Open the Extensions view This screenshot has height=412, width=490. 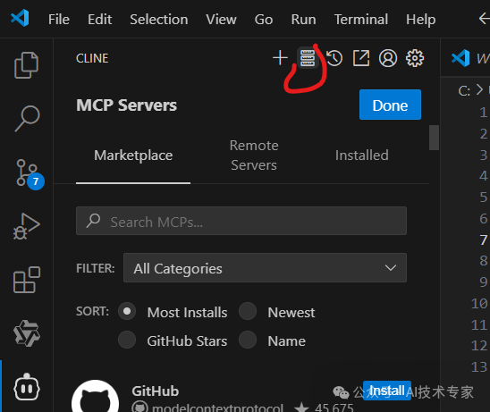click(27, 280)
